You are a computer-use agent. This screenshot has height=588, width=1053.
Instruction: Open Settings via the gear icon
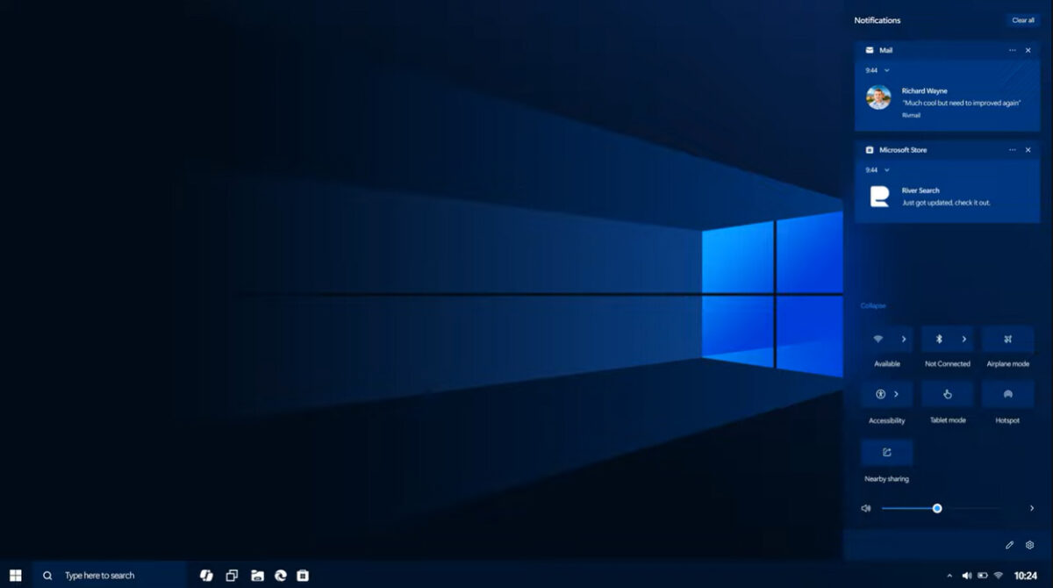tap(1030, 544)
